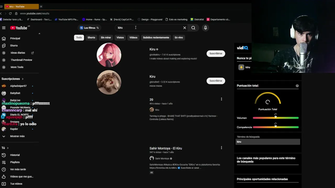Screen dimensions: 335x188
Task: Open Videos que me gustan list
Action: click(22, 177)
